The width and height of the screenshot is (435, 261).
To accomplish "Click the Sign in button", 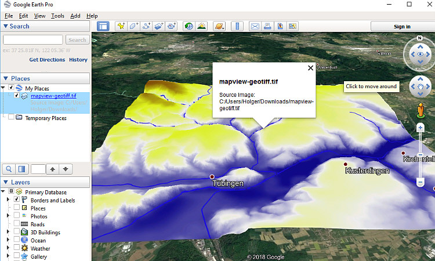I will coord(403,26).
